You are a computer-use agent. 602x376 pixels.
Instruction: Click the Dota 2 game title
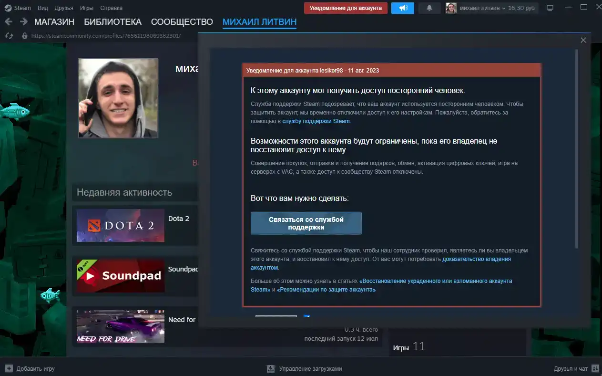(179, 219)
